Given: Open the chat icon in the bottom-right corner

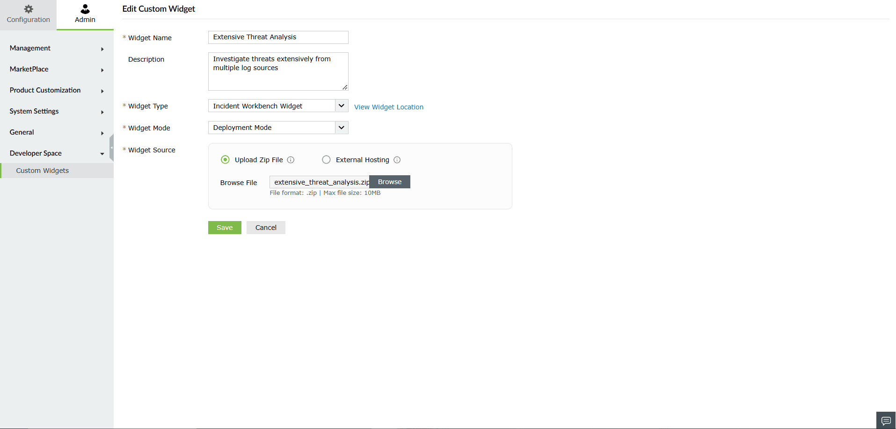Looking at the screenshot, I should pyautogui.click(x=885, y=420).
